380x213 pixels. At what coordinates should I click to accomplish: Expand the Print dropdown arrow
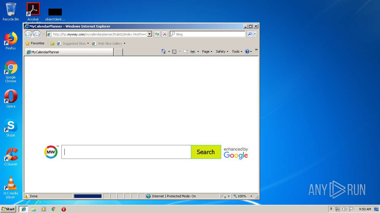click(198, 51)
